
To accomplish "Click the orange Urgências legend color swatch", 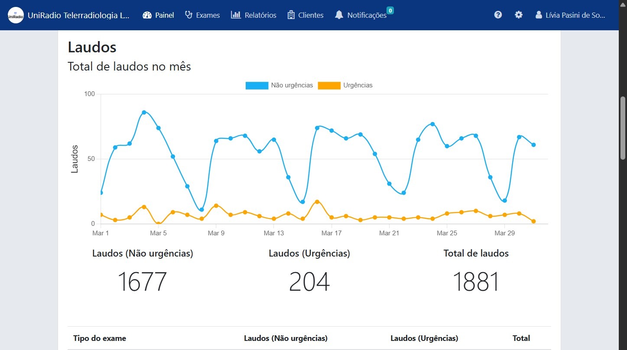I will click(x=329, y=85).
